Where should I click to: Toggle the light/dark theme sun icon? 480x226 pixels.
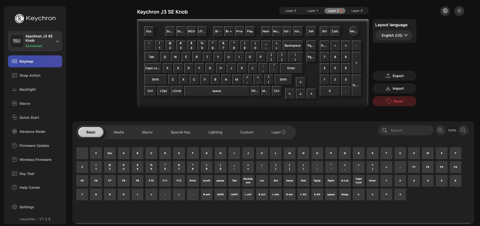pos(459,11)
